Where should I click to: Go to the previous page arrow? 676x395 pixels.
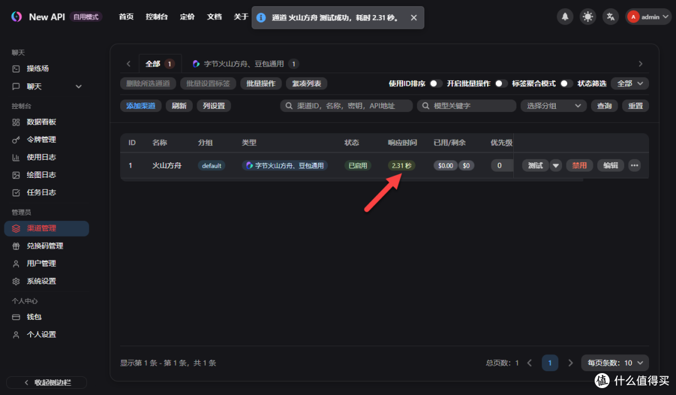[x=530, y=363]
